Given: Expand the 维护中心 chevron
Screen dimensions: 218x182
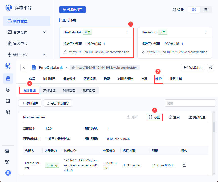Looking at the screenshot, I should click(x=44, y=54).
